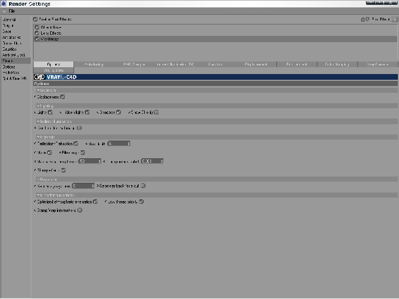The height and width of the screenshot is (299, 399).
Task: Switch to the Environment tab
Action: (297, 64)
